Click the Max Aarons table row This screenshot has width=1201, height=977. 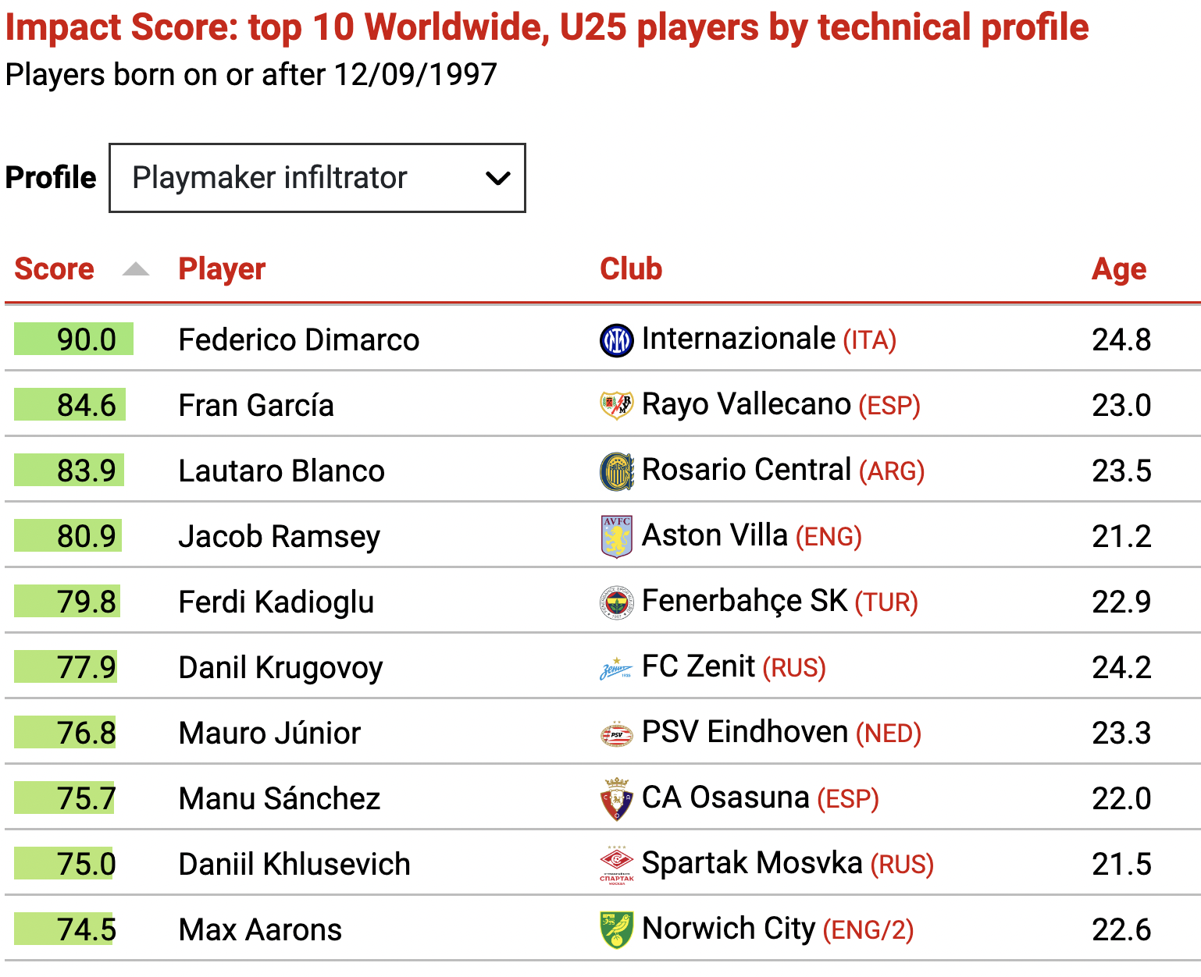tap(602, 929)
